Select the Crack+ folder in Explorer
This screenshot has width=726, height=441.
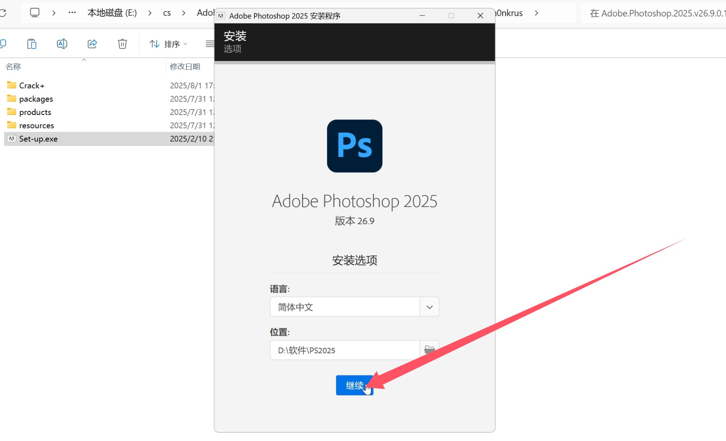pyautogui.click(x=32, y=85)
